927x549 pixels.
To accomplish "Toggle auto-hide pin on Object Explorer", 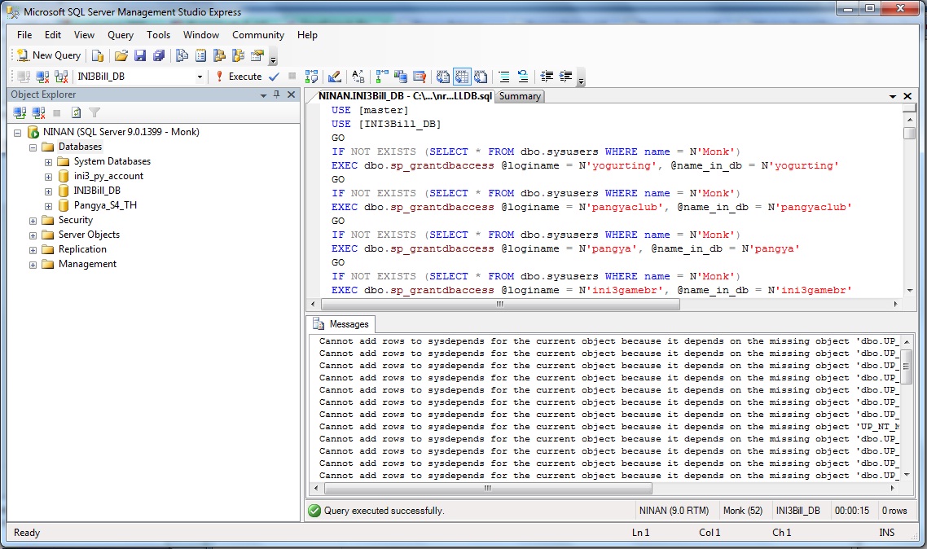I will [277, 94].
